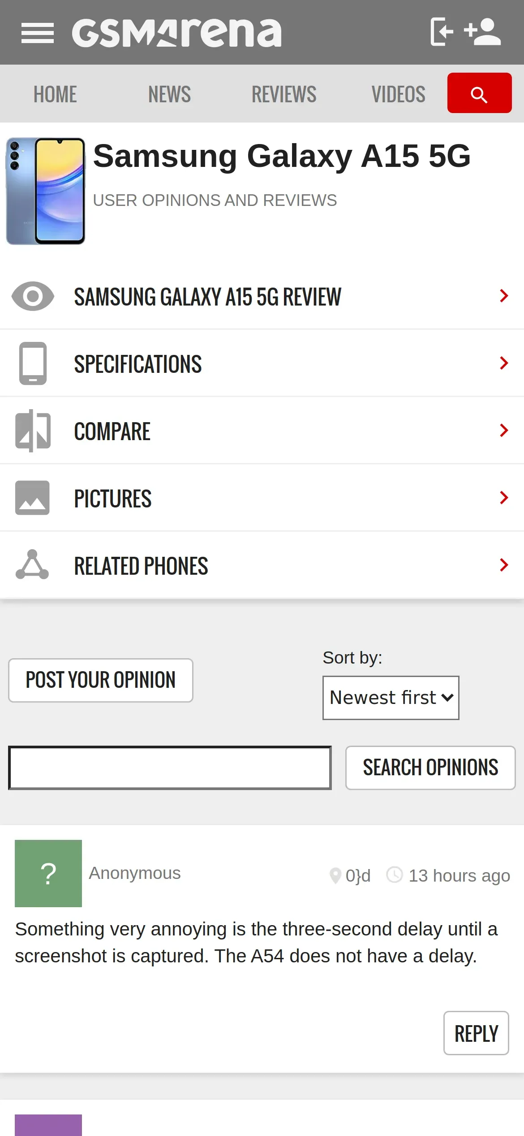Screen dimensions: 524x1136
Task: Open the Newest first sort dropdown
Action: point(391,698)
